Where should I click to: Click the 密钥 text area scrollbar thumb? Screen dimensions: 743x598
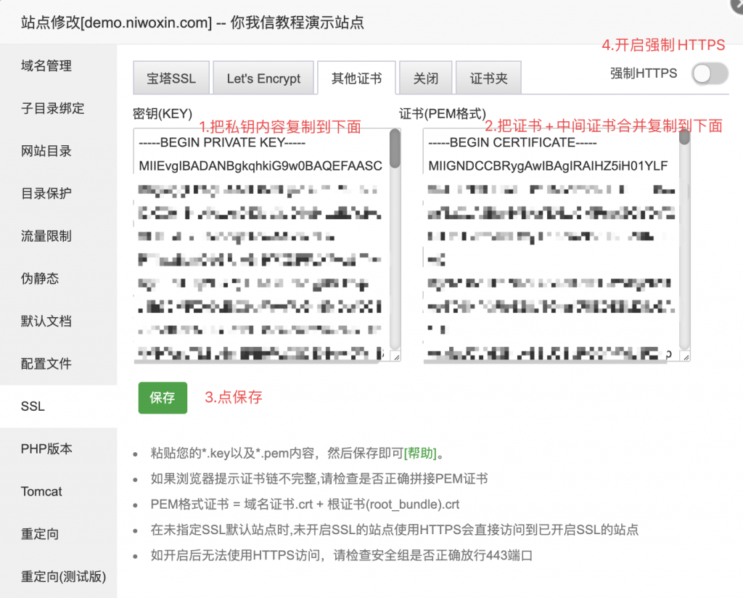point(395,149)
